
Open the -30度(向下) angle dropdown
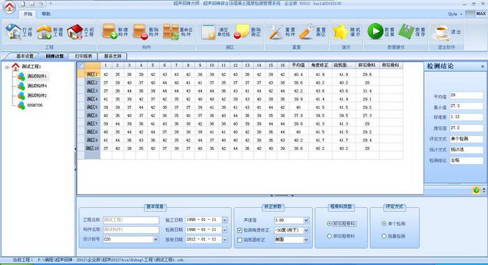(306, 230)
